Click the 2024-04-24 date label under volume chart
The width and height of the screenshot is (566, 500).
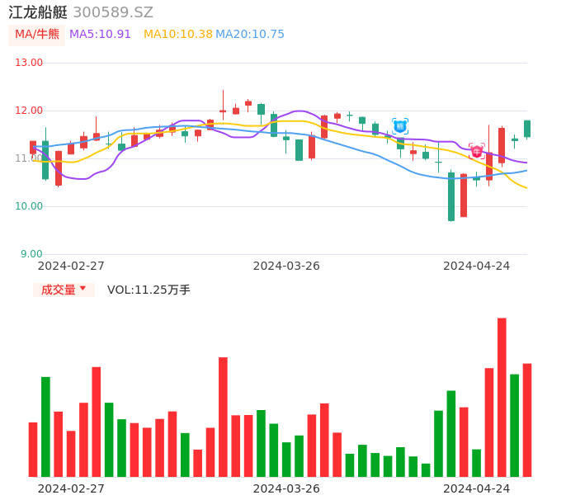pyautogui.click(x=476, y=488)
